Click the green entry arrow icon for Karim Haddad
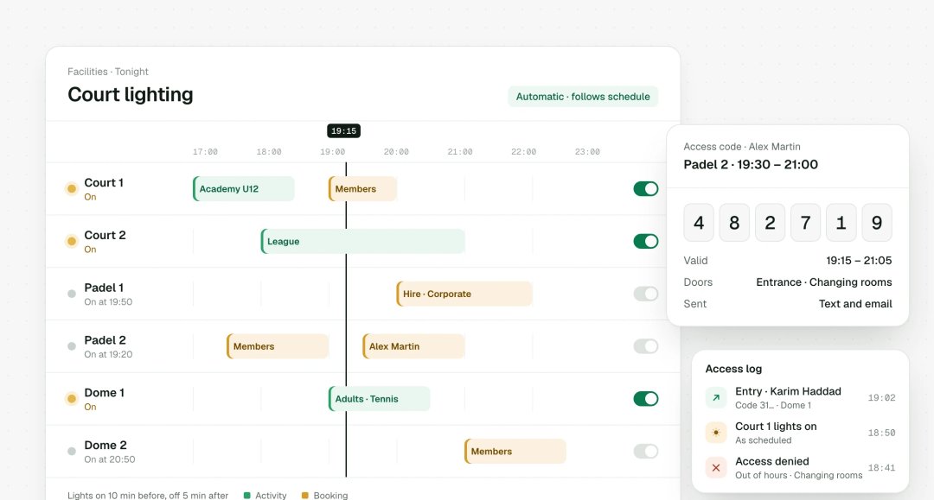 tap(716, 398)
